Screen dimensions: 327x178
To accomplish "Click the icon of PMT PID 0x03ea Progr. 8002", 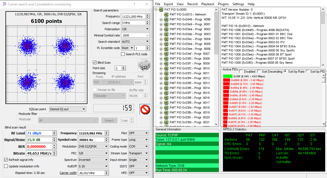I will [x=166, y=29].
